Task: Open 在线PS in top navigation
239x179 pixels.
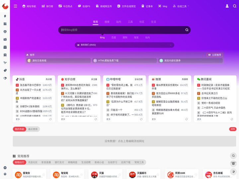Action: coord(84,6)
